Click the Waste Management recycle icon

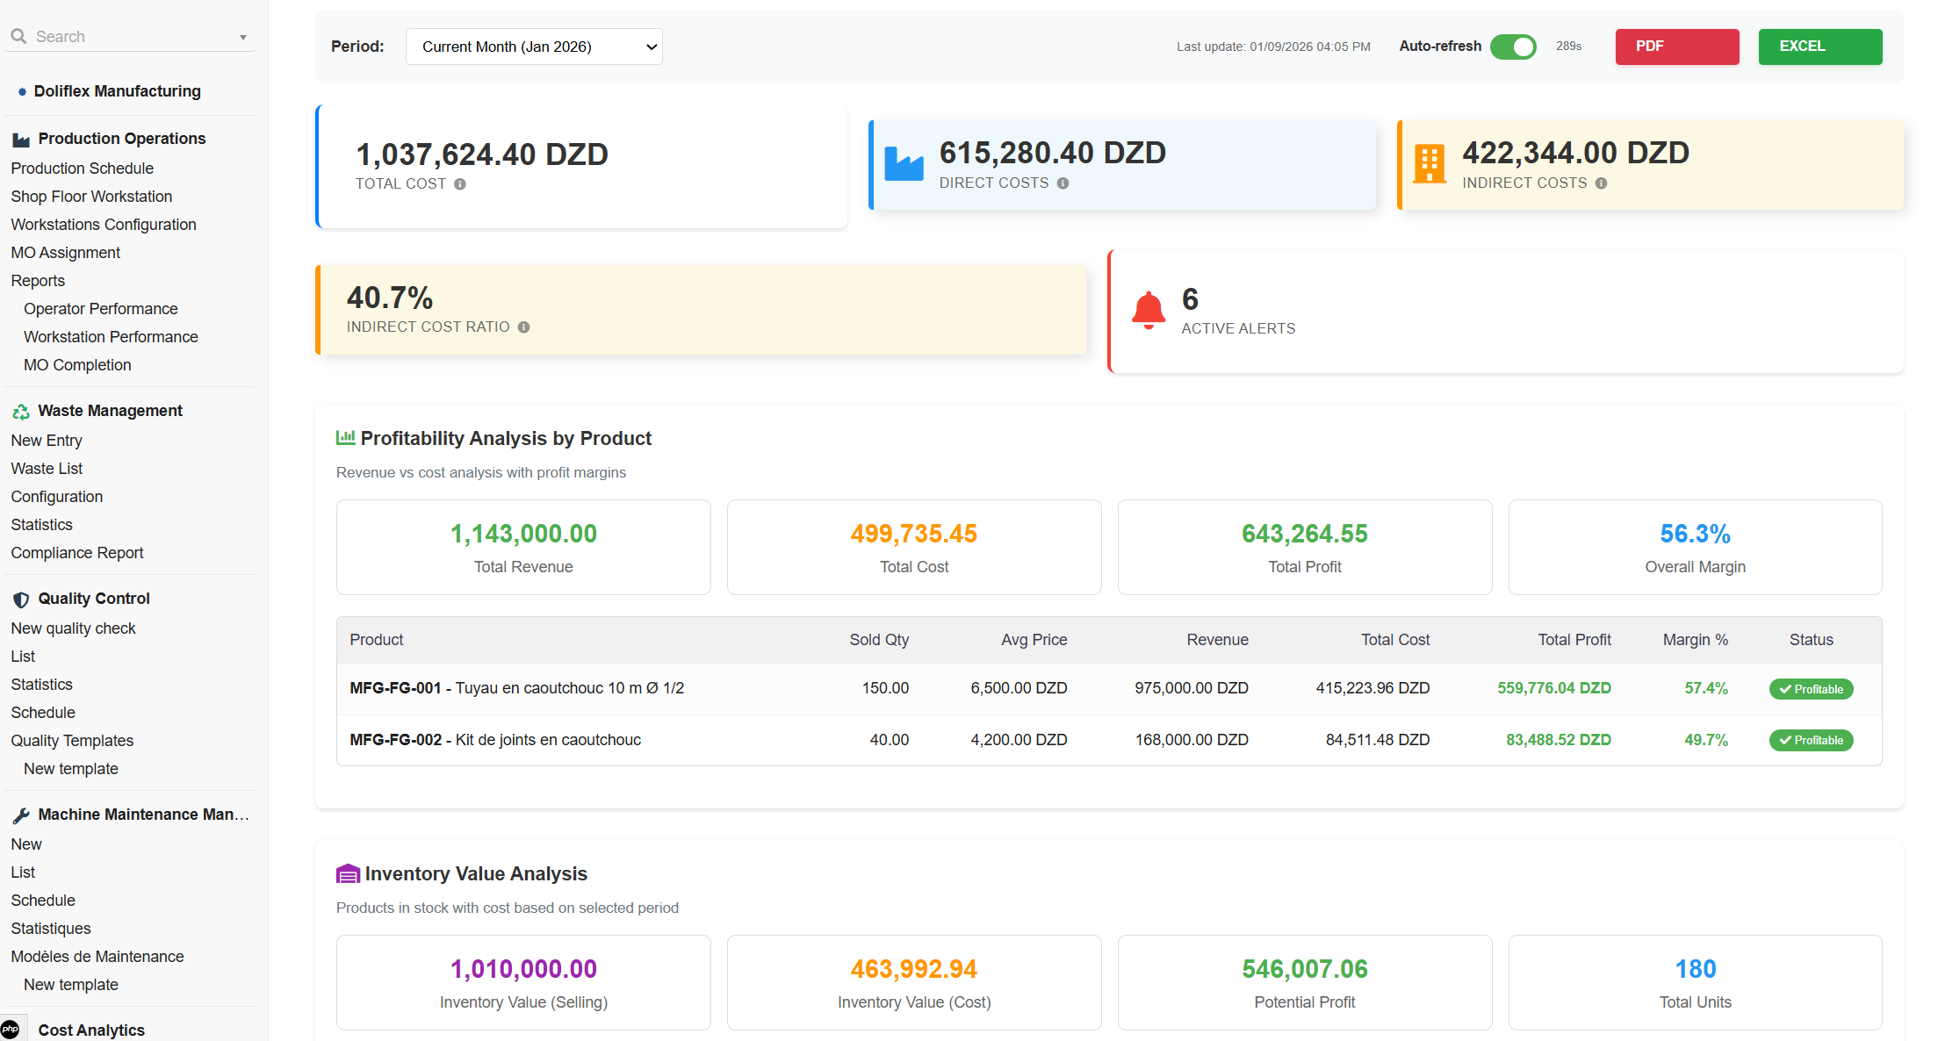point(21,412)
